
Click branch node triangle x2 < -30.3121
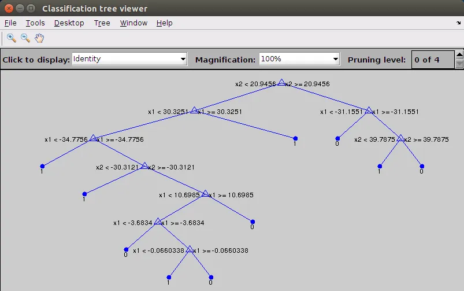(x=144, y=166)
